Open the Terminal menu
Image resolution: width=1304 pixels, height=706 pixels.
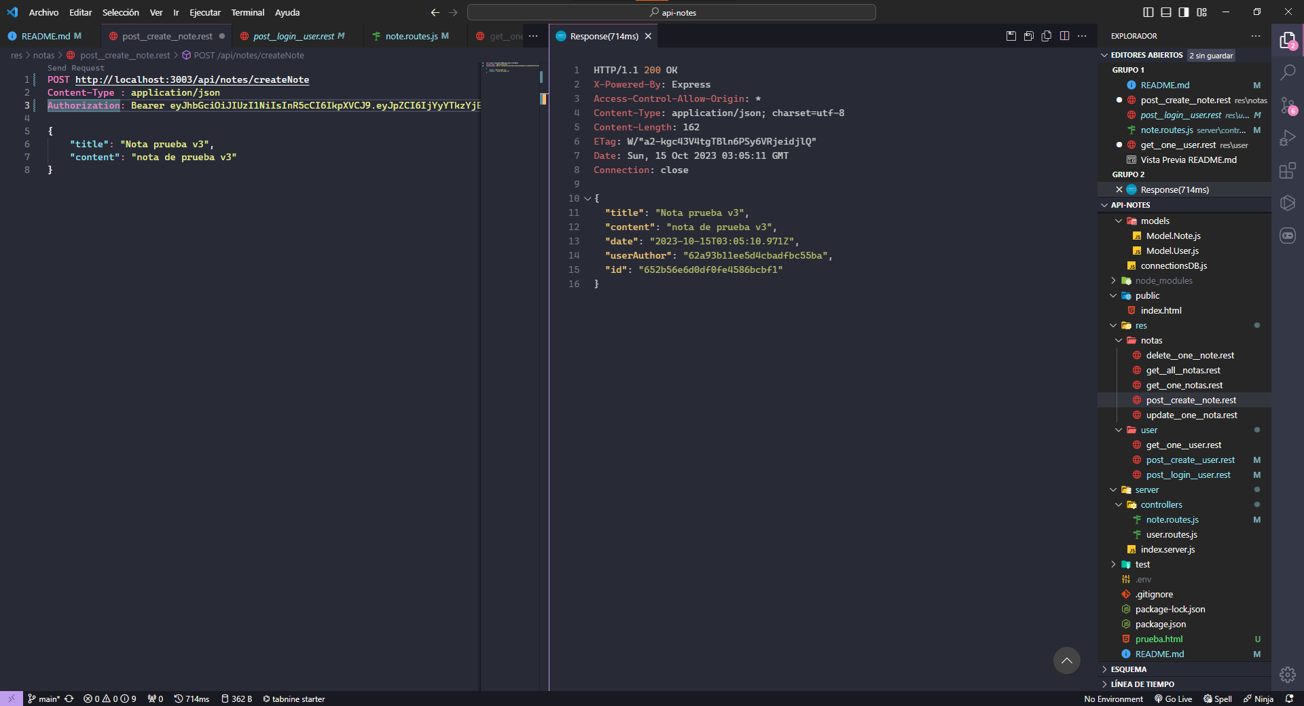point(247,12)
